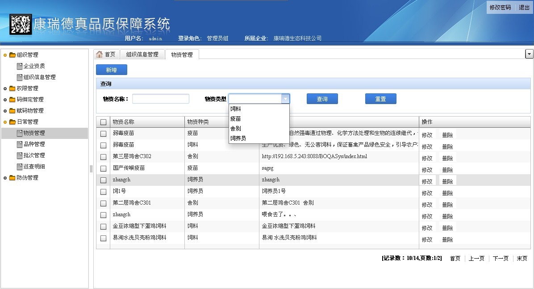534x289 pixels.
Task: Click document icon beside 企业资质
Action: pyautogui.click(x=20, y=66)
